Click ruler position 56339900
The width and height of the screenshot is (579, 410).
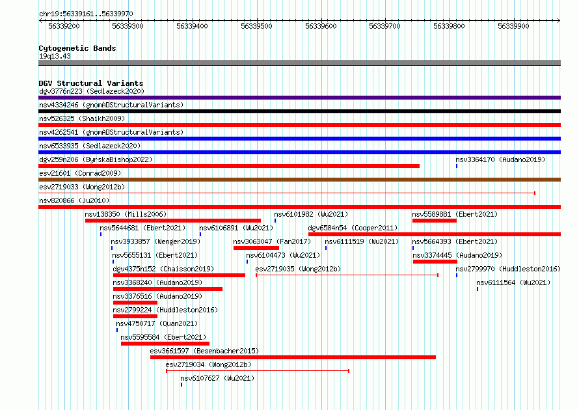tap(513, 26)
